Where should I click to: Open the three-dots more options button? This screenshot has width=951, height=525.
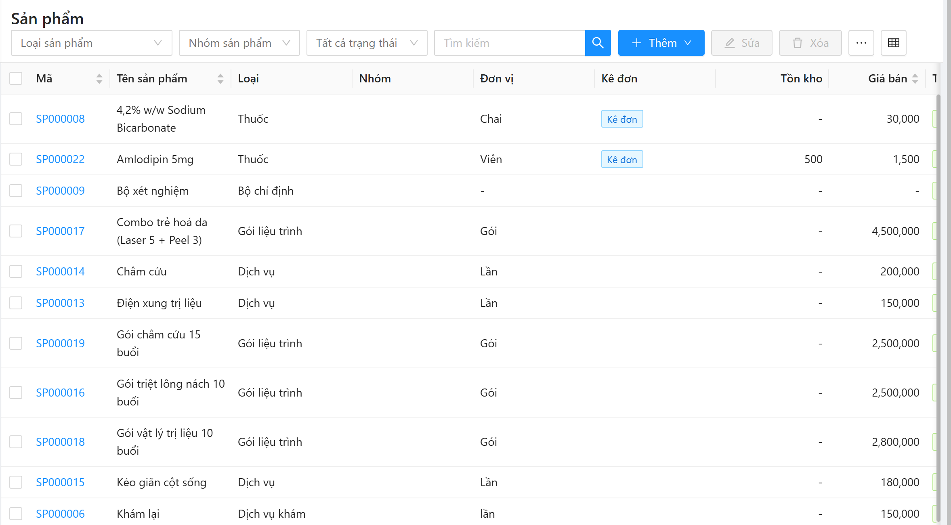(861, 43)
